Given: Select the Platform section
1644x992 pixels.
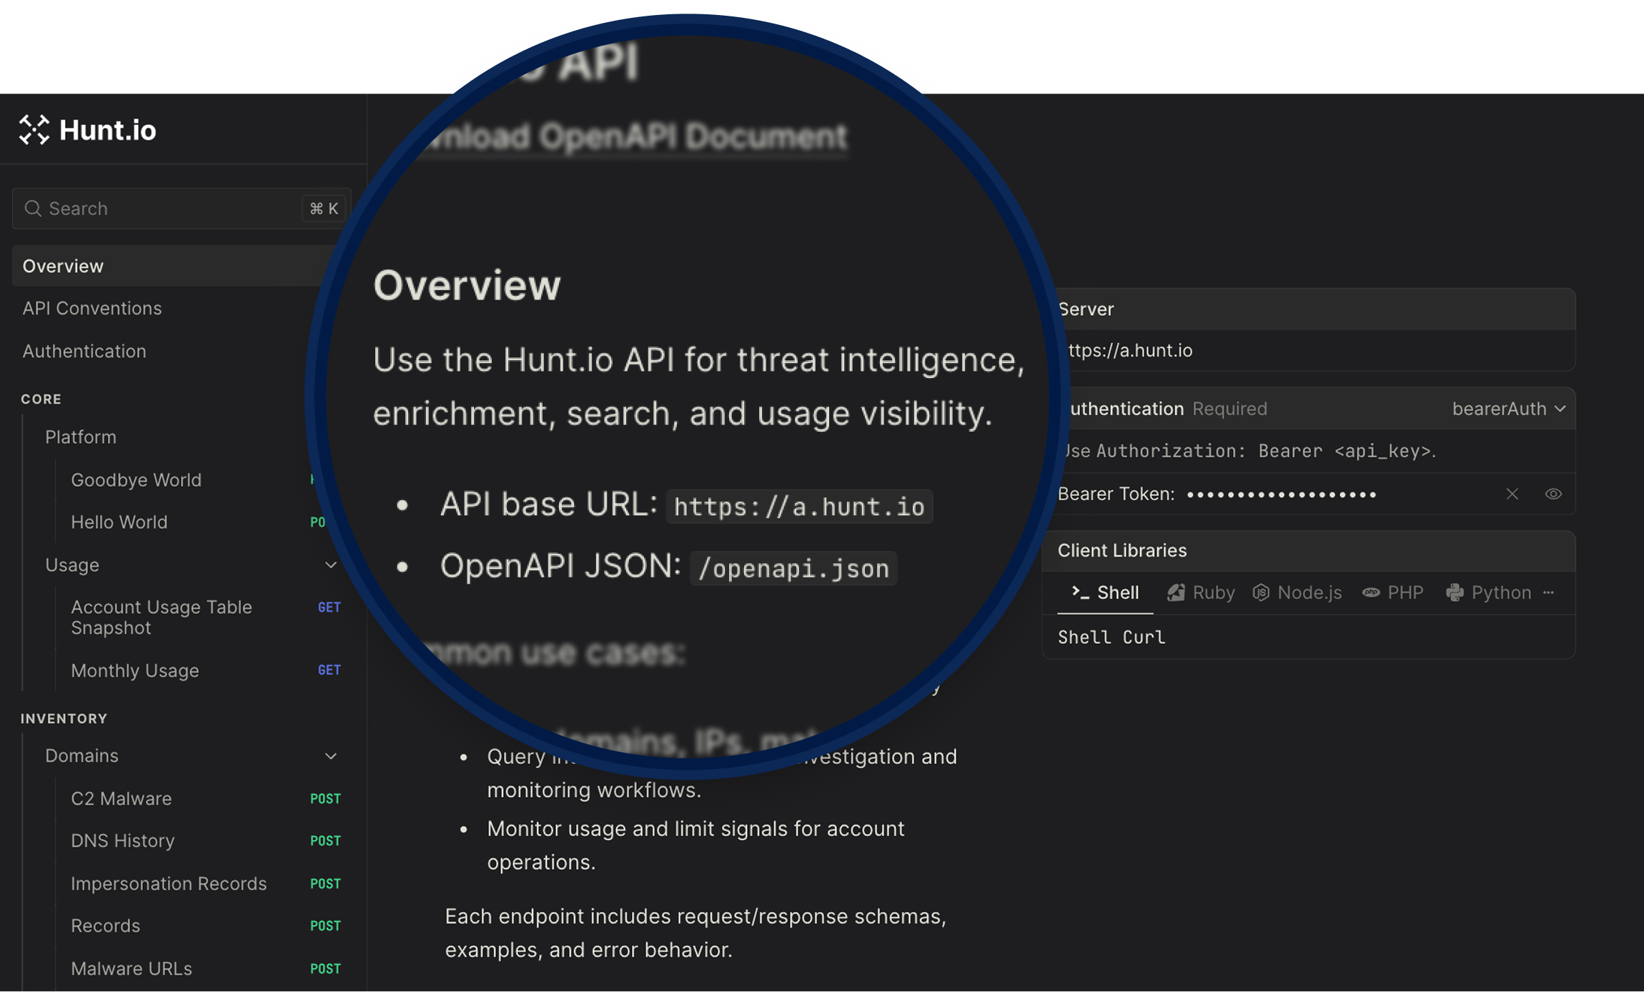Looking at the screenshot, I should tap(81, 437).
